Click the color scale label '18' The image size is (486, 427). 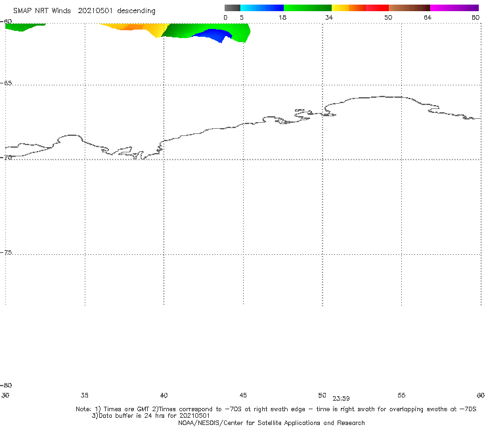pyautogui.click(x=282, y=18)
